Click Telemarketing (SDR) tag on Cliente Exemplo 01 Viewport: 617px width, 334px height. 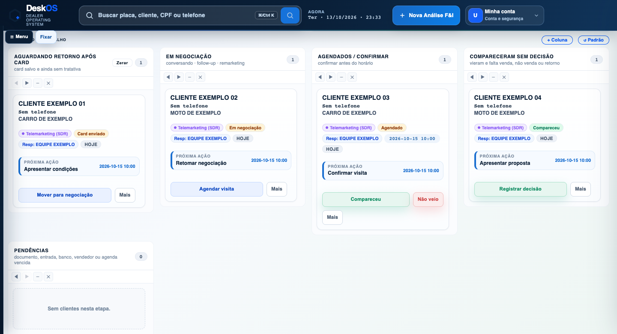click(45, 134)
